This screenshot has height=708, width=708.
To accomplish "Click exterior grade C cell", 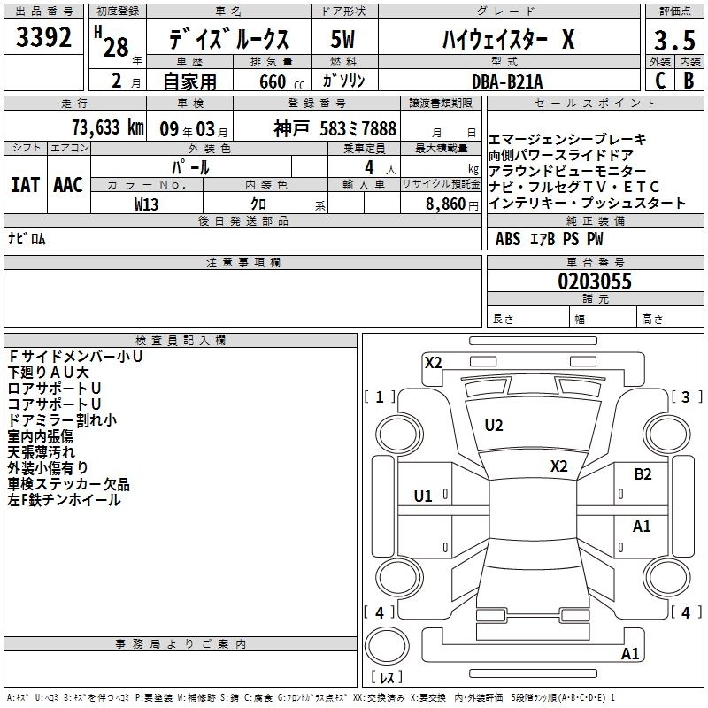I will point(659,80).
